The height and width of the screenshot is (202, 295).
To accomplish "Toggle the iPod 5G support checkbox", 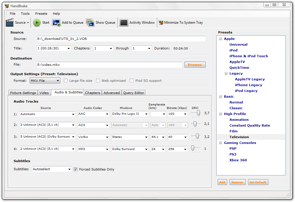I will (x=131, y=81).
